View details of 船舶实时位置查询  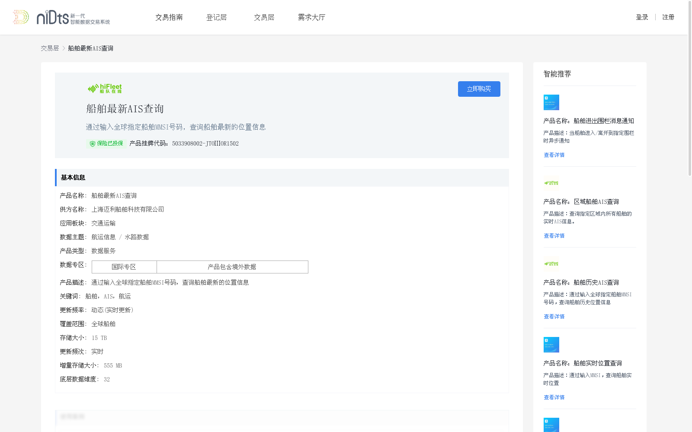tap(554, 397)
